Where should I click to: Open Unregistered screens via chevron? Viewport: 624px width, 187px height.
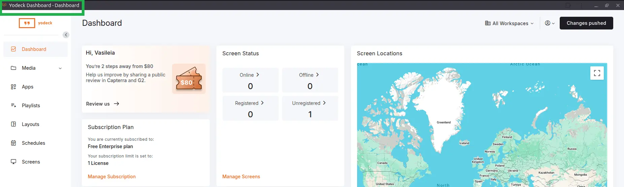pyautogui.click(x=324, y=103)
